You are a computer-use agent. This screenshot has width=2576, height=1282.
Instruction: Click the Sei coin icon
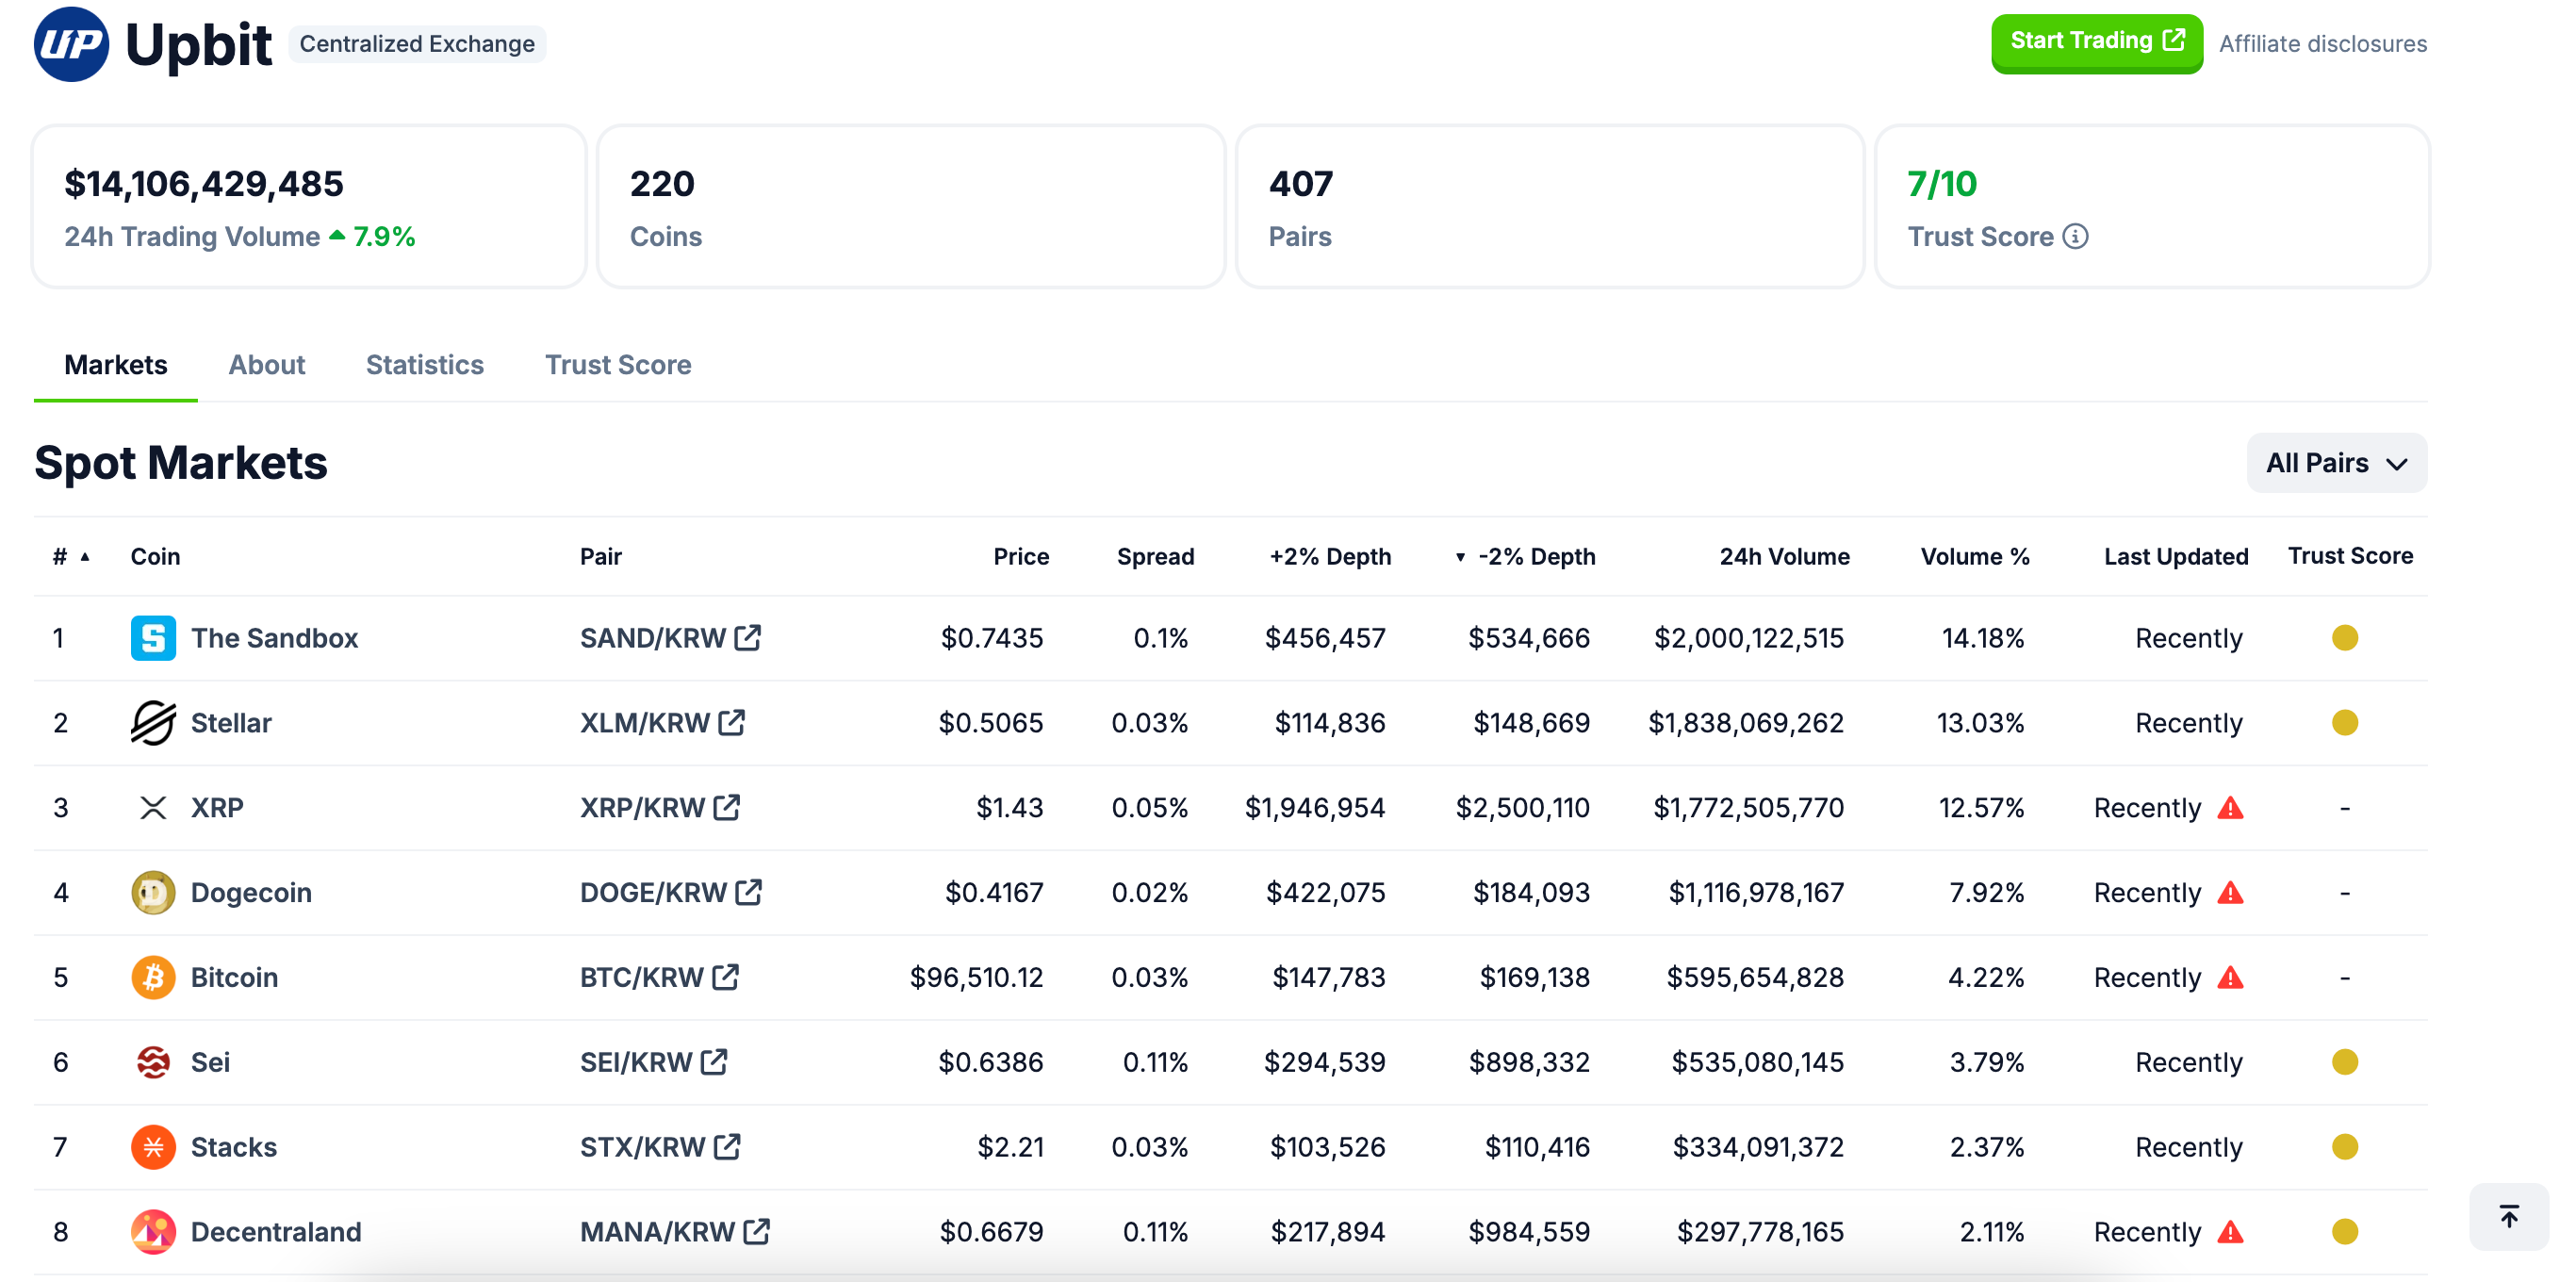[153, 1062]
